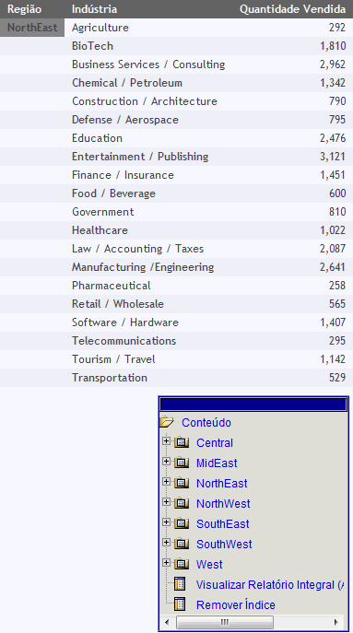The width and height of the screenshot is (353, 633).
Task: Select the Healthcare row label
Action: click(100, 230)
